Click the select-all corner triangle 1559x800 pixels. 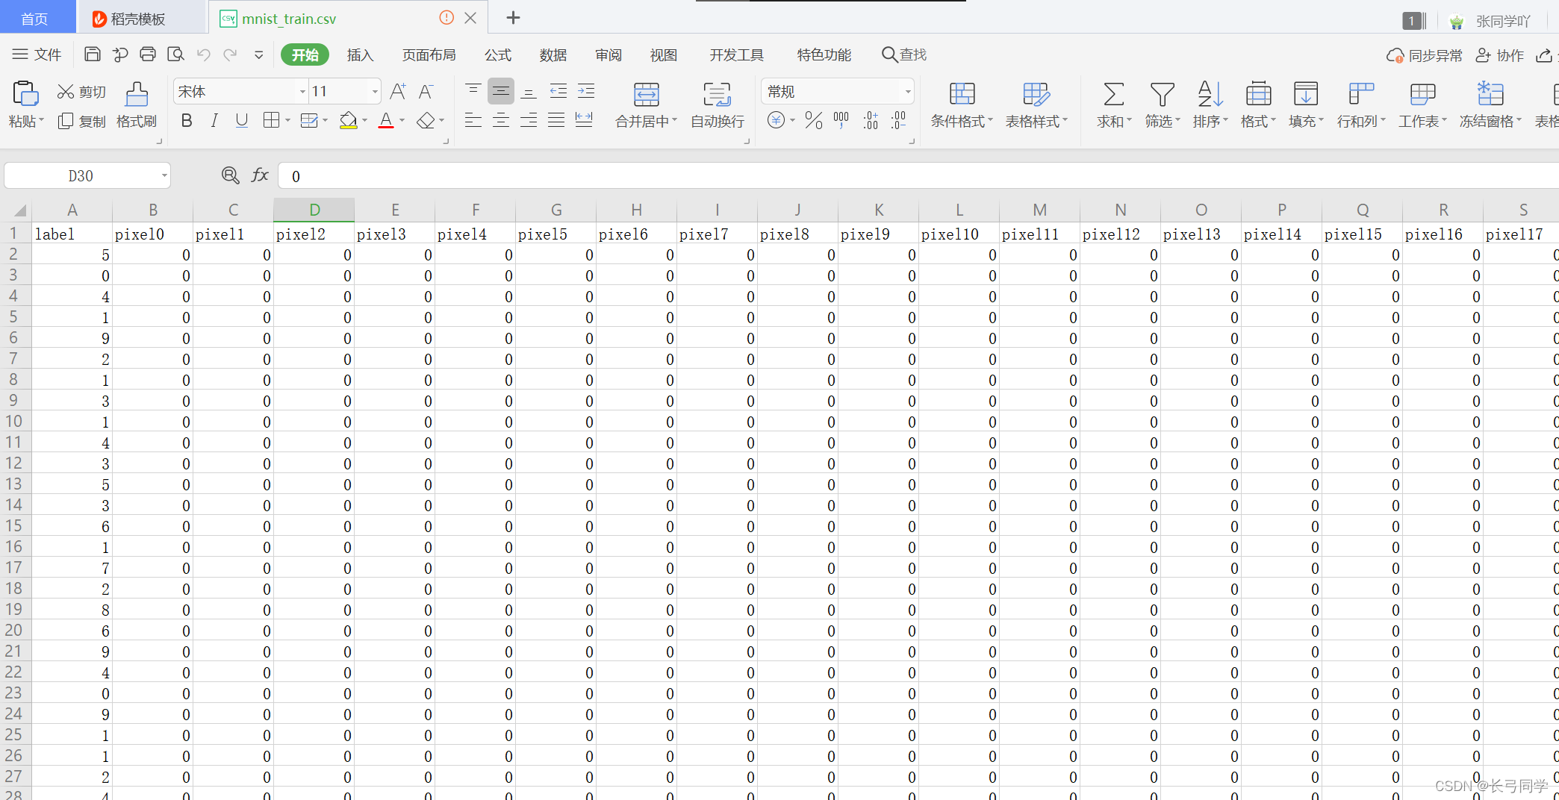pyautogui.click(x=19, y=210)
